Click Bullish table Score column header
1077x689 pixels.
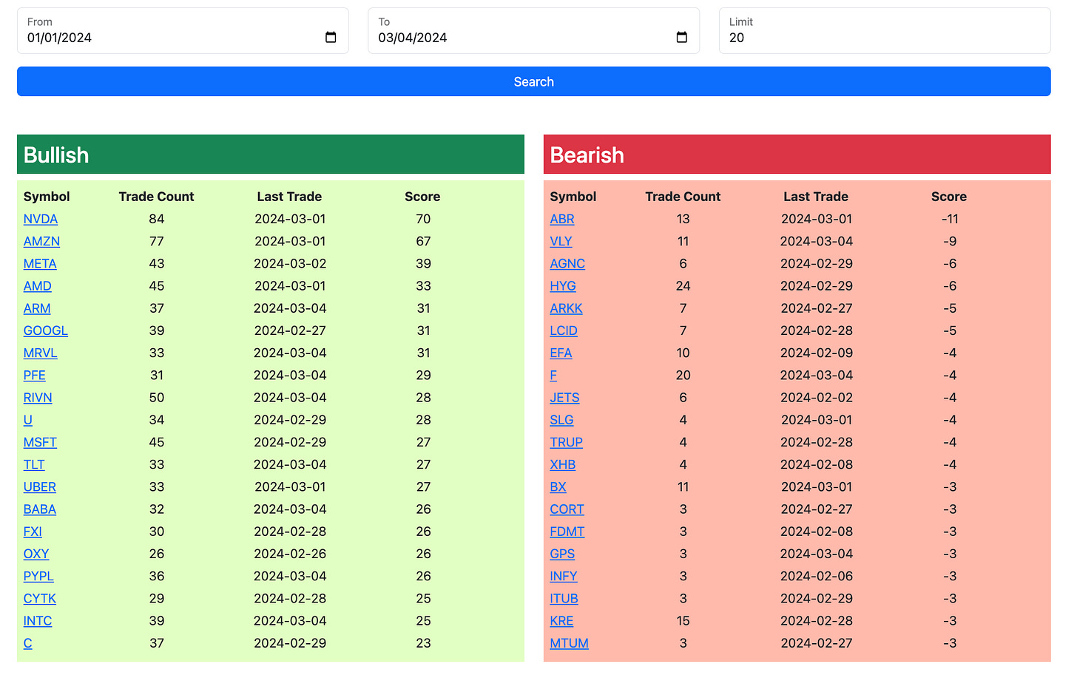tap(422, 197)
